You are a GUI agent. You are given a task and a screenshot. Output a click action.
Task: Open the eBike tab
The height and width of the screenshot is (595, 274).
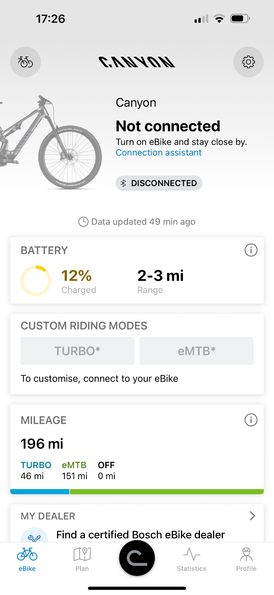[x=27, y=559]
